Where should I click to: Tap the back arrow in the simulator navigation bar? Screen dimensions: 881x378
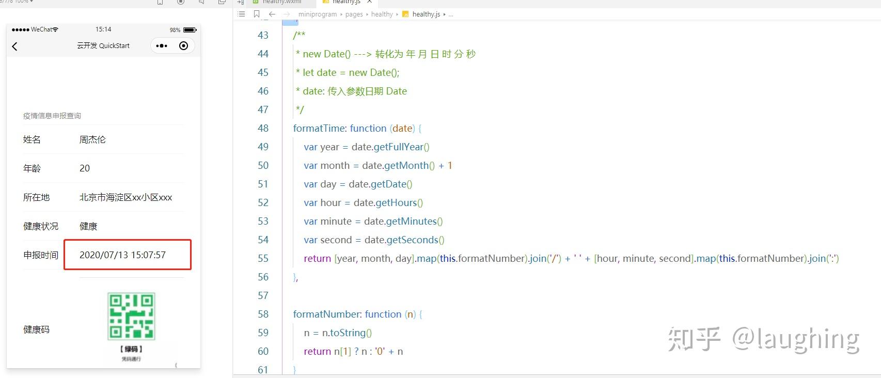pyautogui.click(x=14, y=46)
